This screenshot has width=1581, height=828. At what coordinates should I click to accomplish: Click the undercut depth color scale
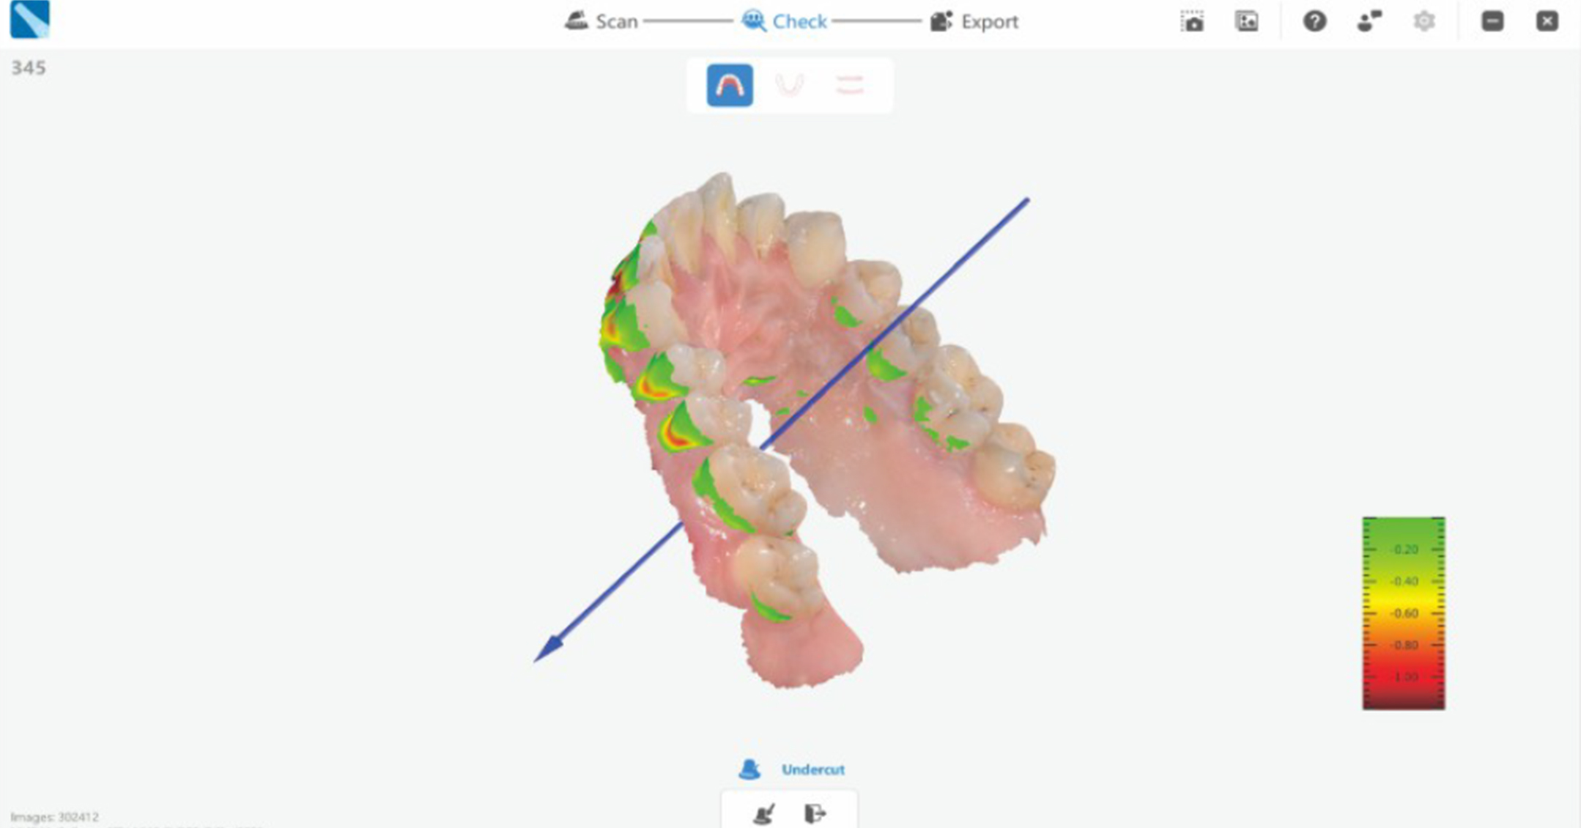pyautogui.click(x=1404, y=613)
